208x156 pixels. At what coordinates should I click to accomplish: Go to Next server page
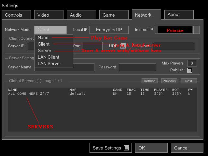click(x=189, y=81)
